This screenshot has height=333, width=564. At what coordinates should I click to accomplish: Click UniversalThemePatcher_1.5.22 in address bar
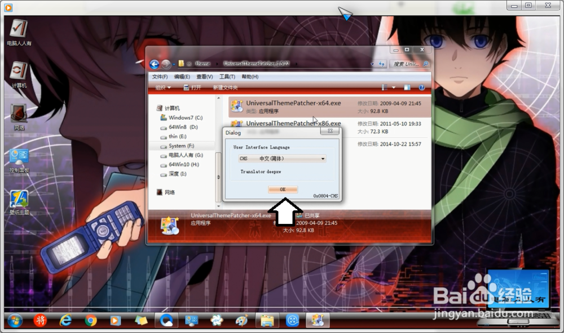click(x=256, y=64)
